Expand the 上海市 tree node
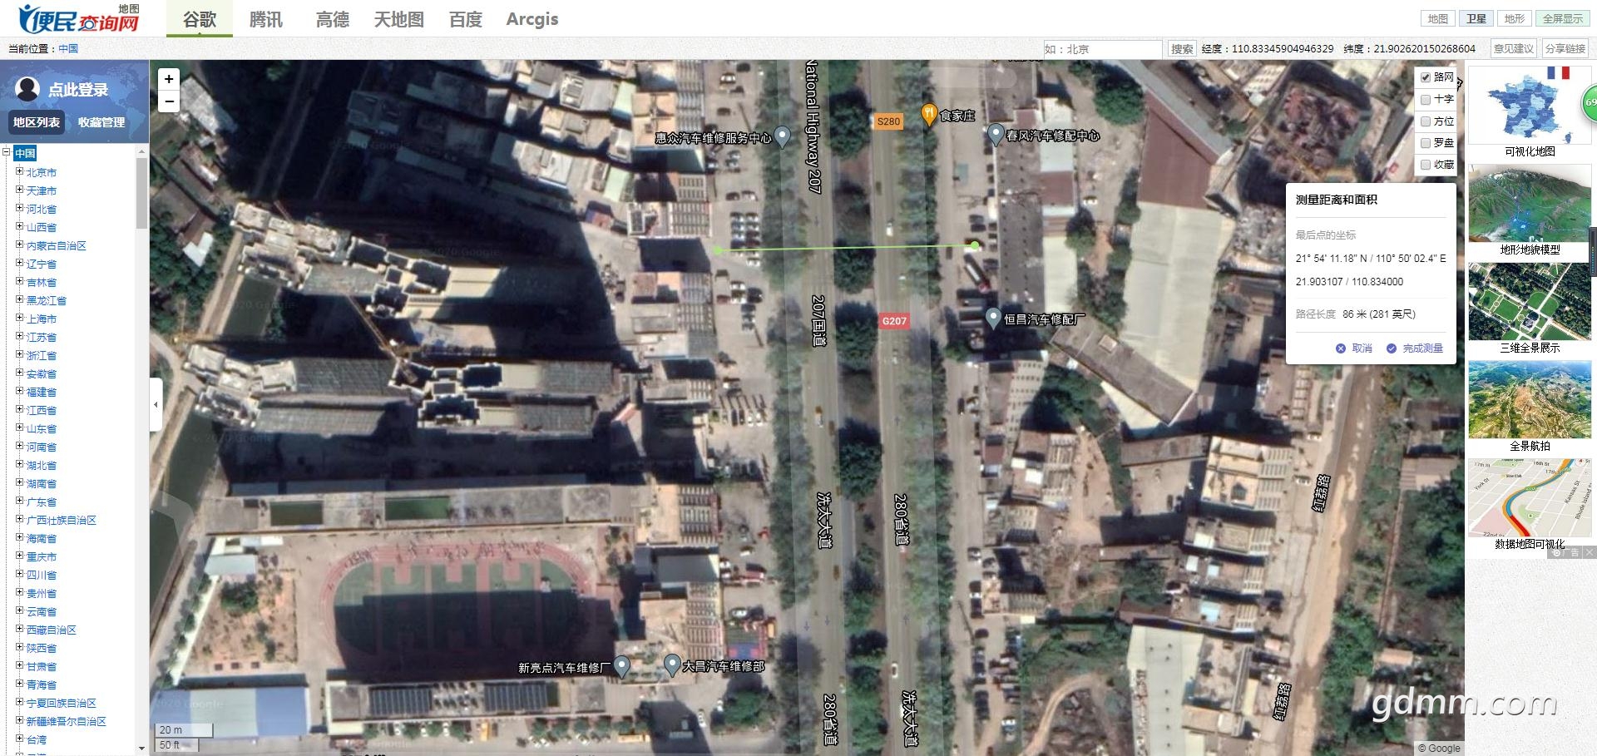 tap(20, 319)
